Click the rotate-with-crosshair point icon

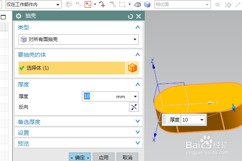click(102, 4)
